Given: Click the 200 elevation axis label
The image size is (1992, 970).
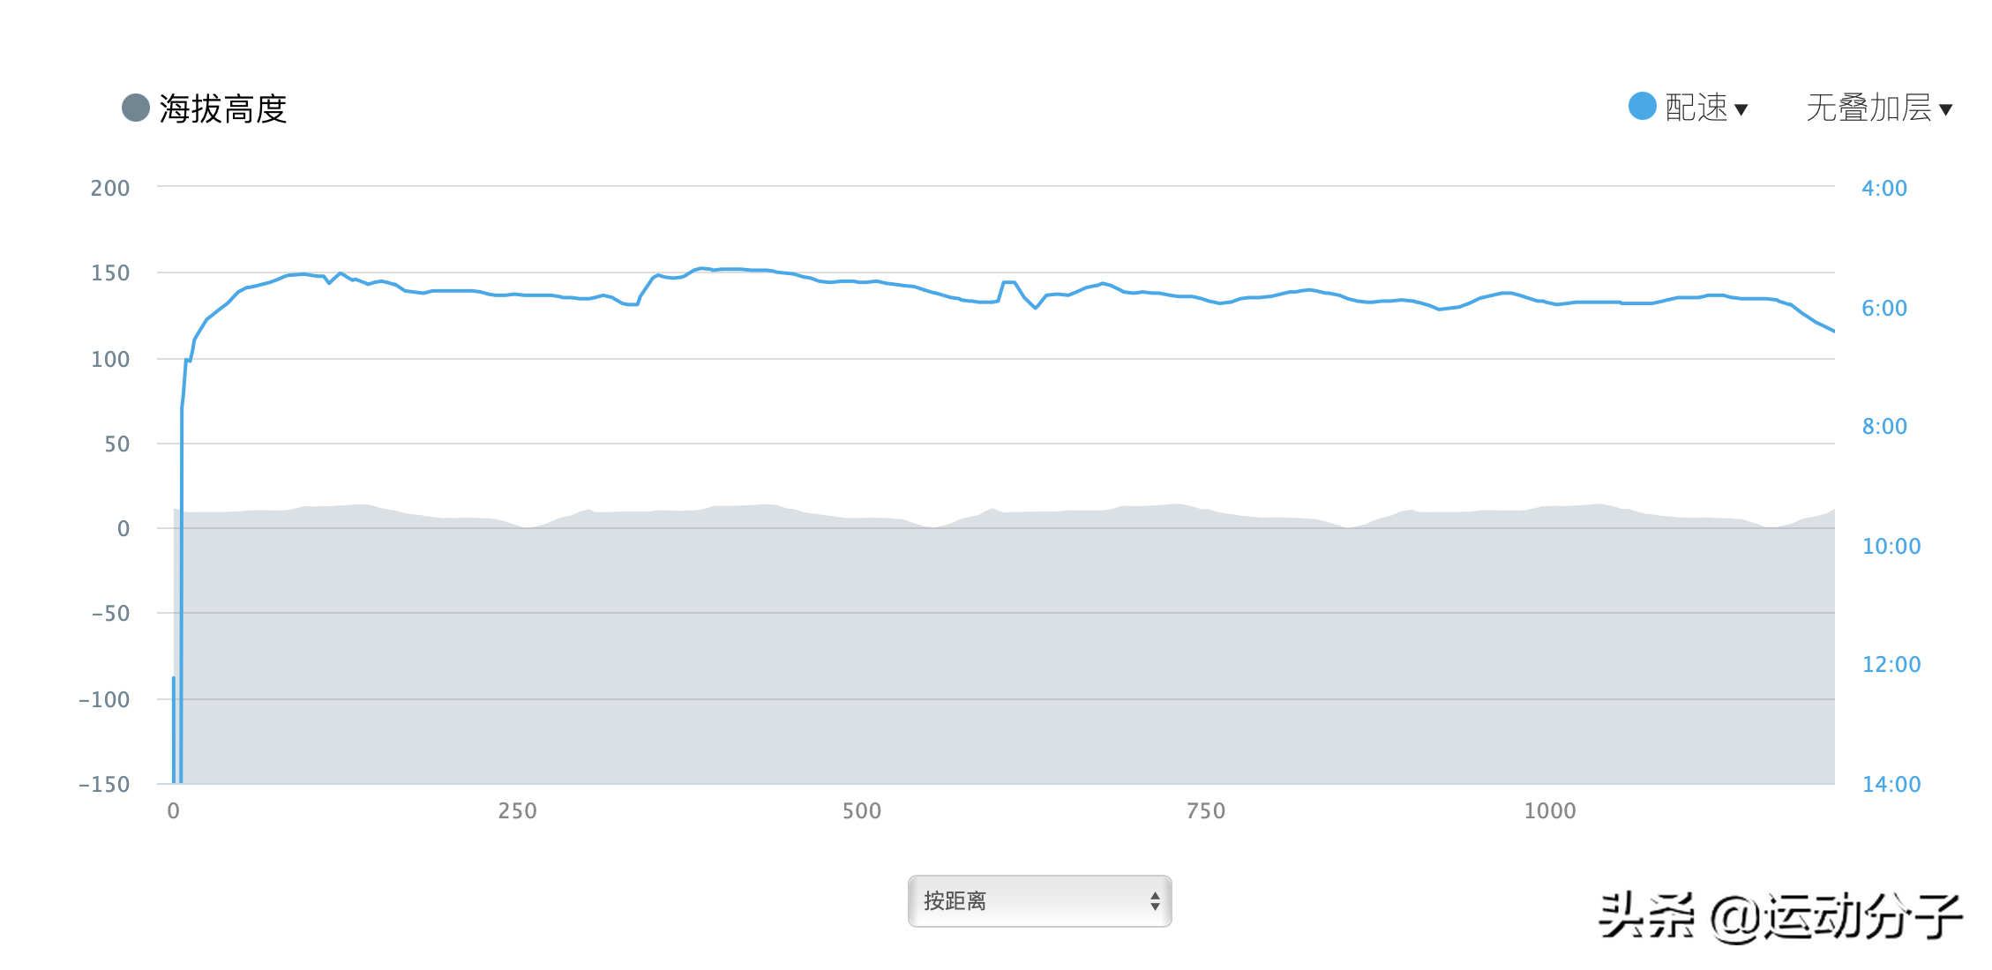Looking at the screenshot, I should pos(110,188).
